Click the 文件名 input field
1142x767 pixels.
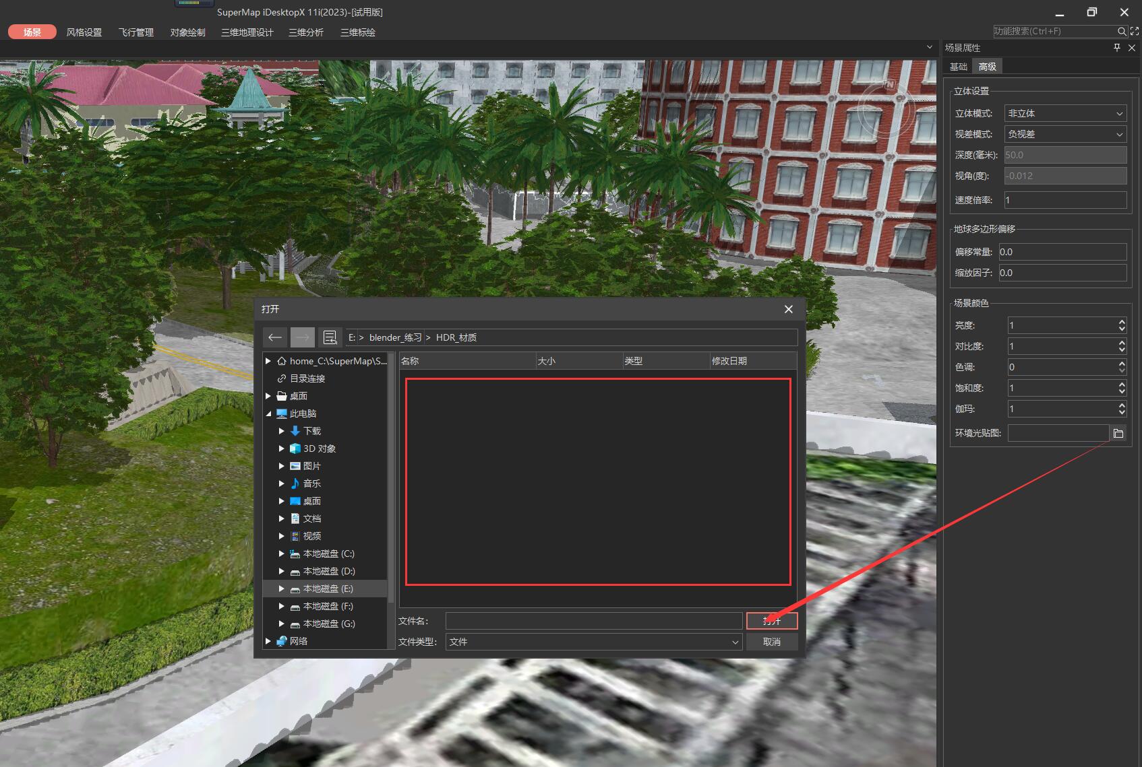(594, 621)
